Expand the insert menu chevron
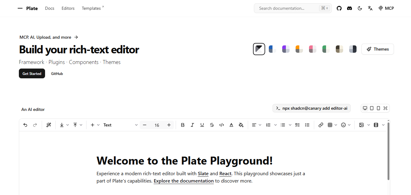This screenshot has height=195, width=411. (x=98, y=125)
